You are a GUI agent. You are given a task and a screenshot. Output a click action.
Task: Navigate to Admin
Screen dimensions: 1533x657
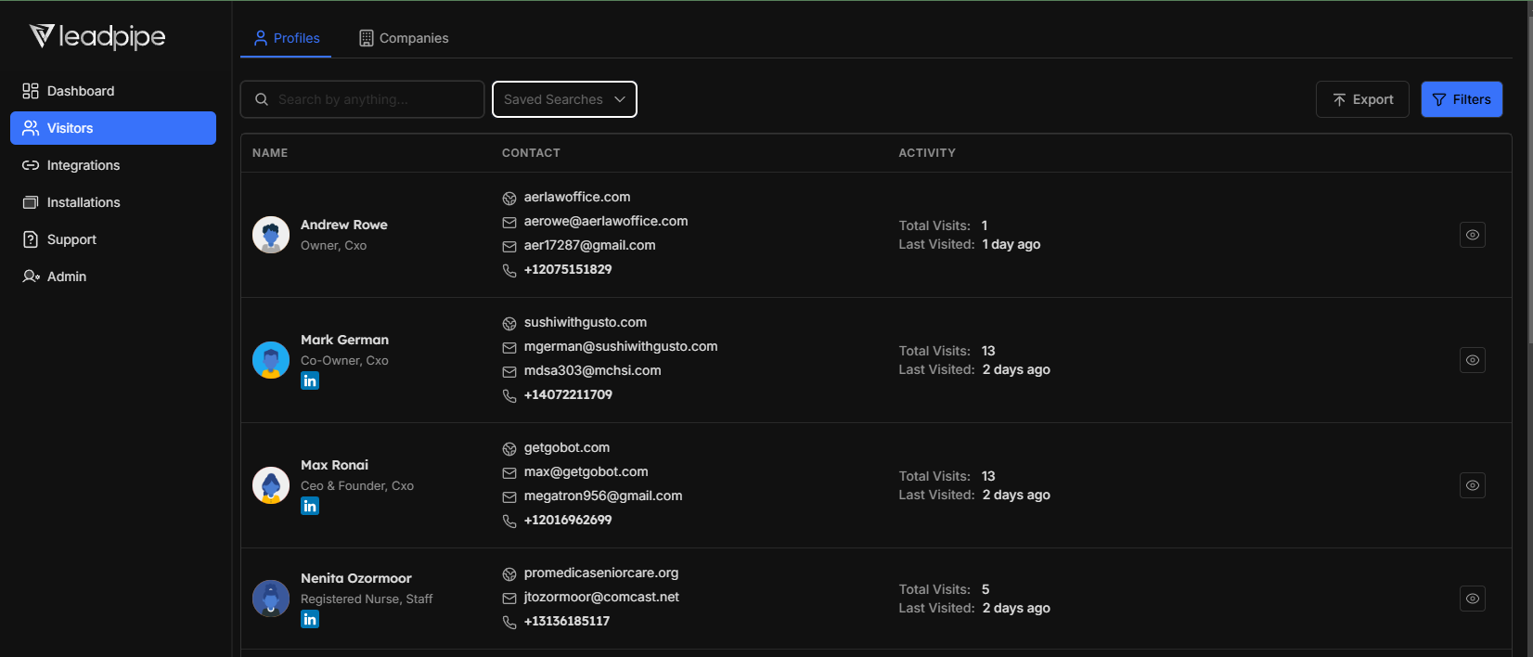pos(113,277)
